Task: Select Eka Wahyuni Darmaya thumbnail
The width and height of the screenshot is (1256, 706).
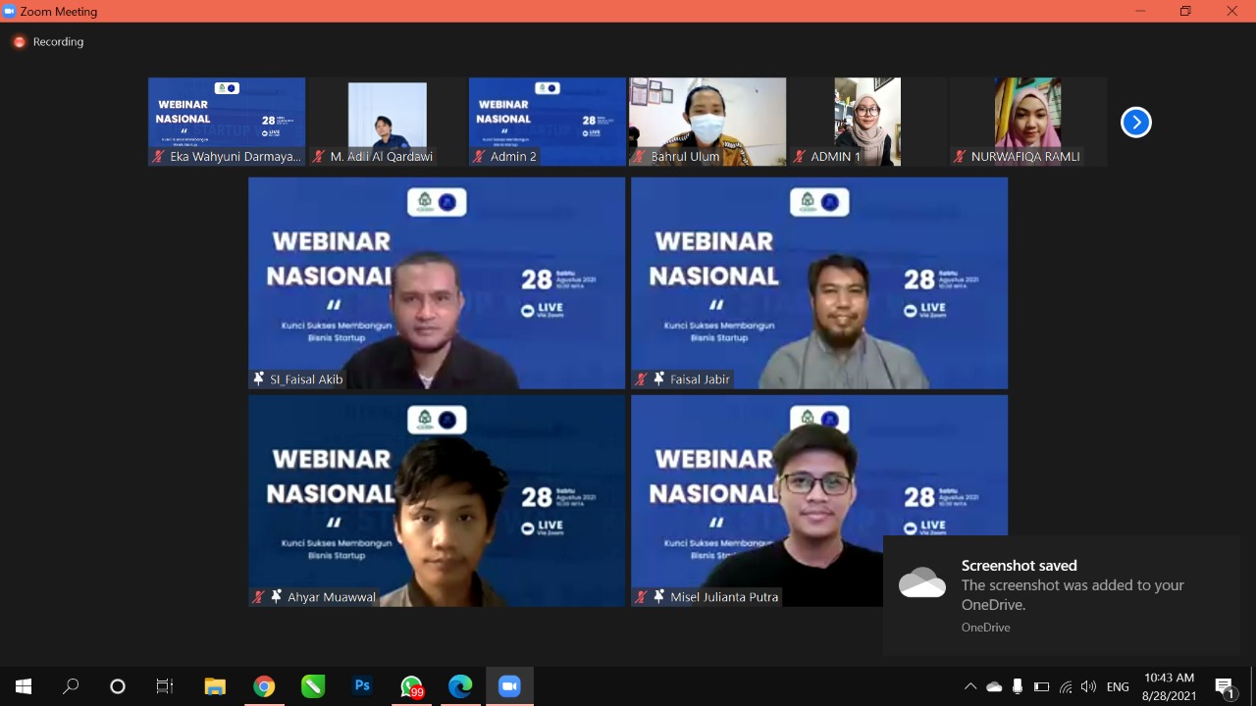Action: pos(227,122)
